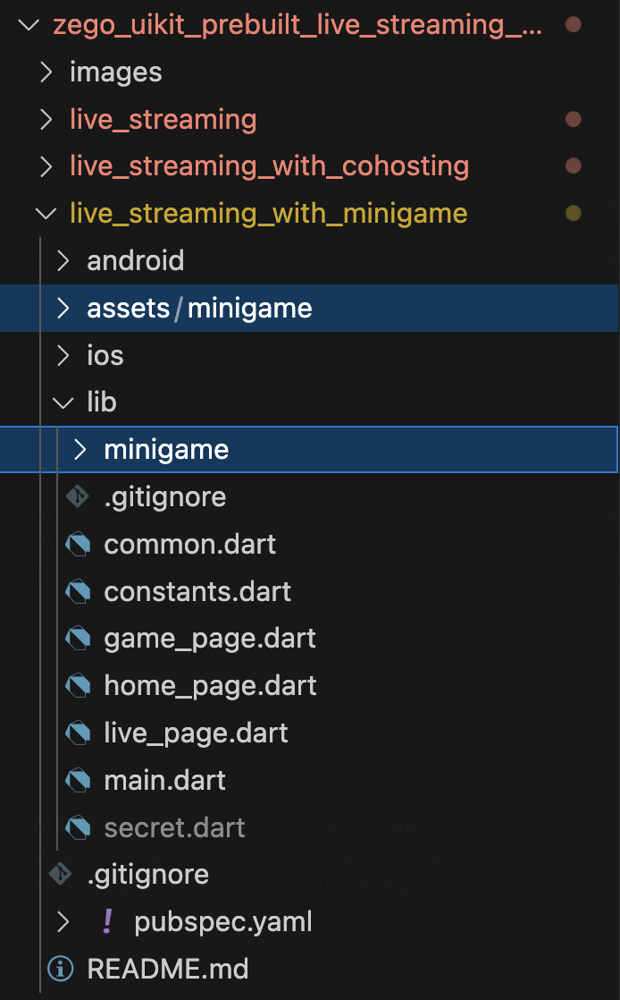Viewport: 620px width, 1000px height.
Task: Collapse the lib folder chevron
Action: pyautogui.click(x=63, y=403)
